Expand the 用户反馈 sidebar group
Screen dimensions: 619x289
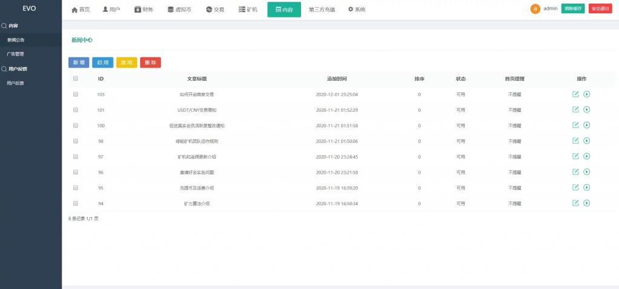coord(18,69)
